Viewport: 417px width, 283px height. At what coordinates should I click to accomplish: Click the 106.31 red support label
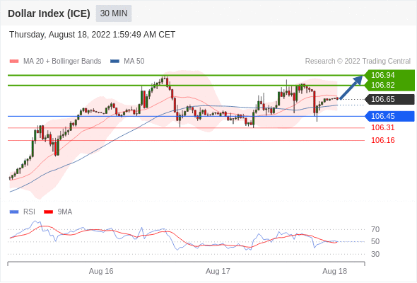click(x=382, y=128)
